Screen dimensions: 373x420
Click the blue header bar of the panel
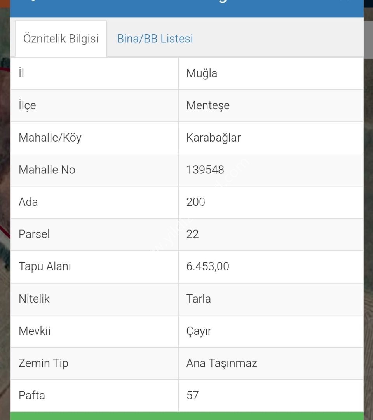click(187, 9)
